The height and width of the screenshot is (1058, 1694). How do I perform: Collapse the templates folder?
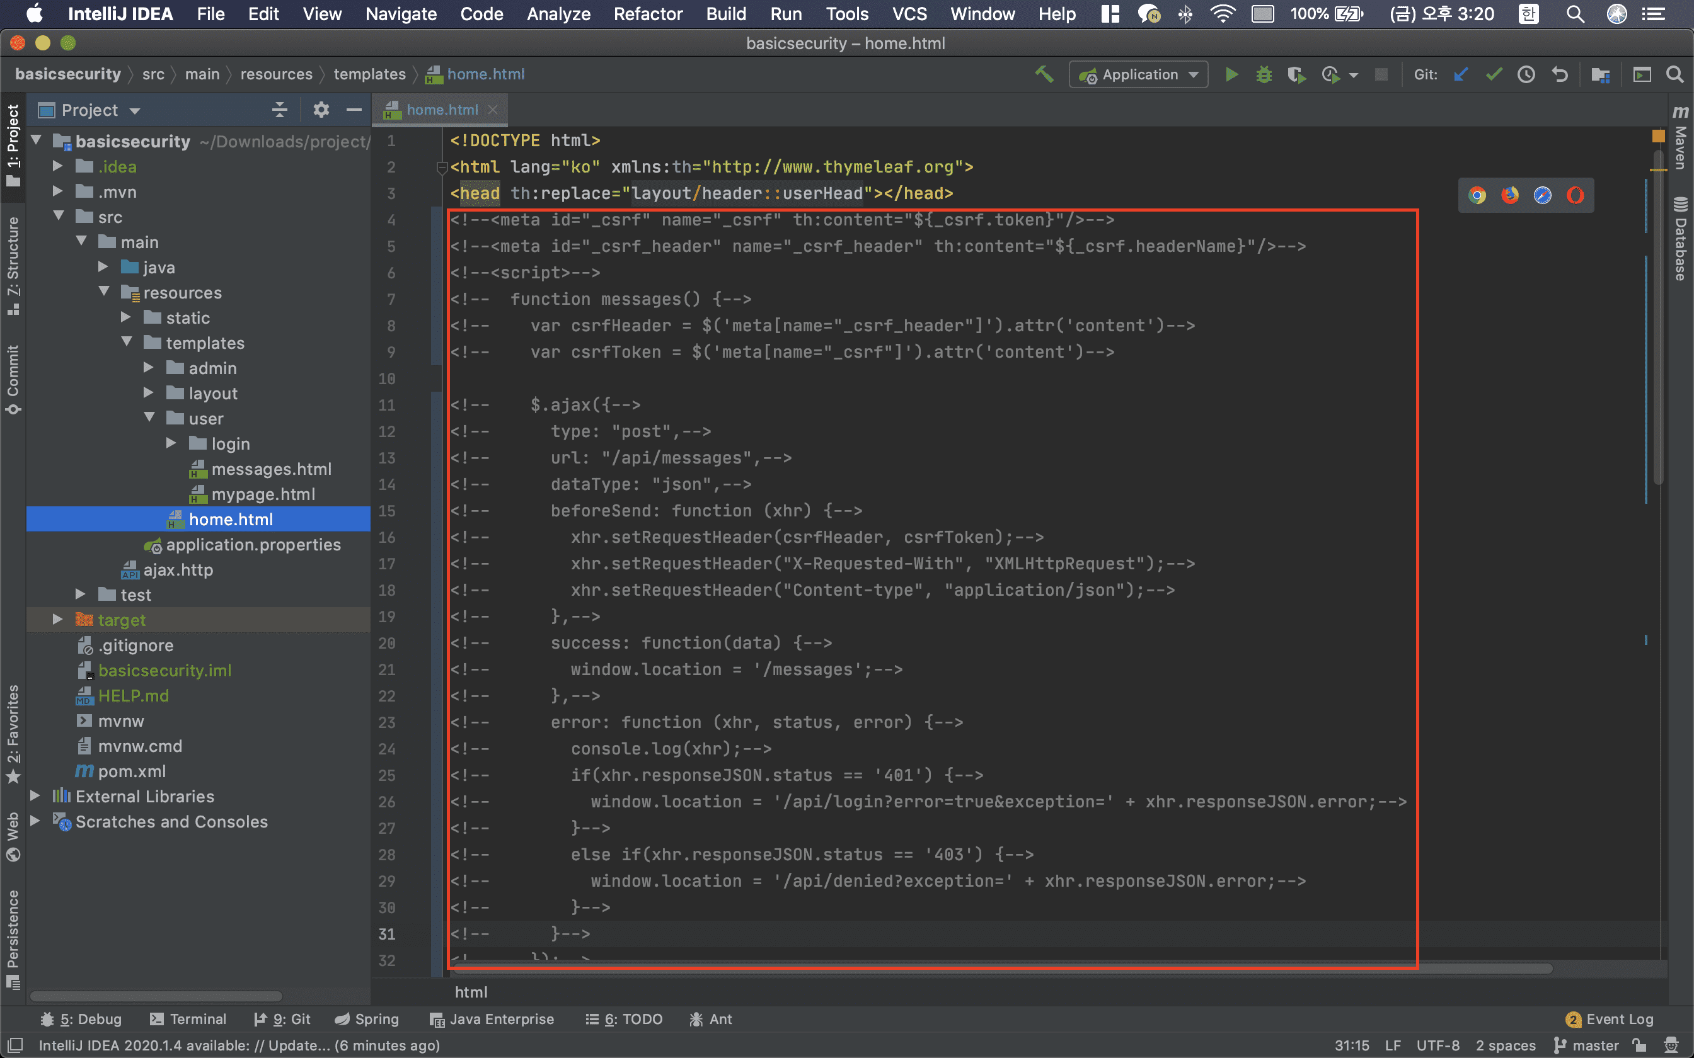tap(127, 342)
